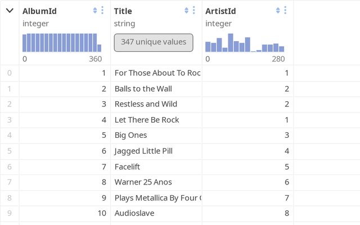Select row index 0
360x225 pixels.
[x=9, y=73]
